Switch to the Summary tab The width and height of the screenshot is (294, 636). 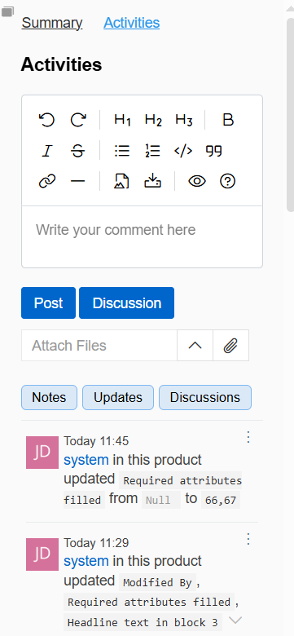pyautogui.click(x=52, y=23)
